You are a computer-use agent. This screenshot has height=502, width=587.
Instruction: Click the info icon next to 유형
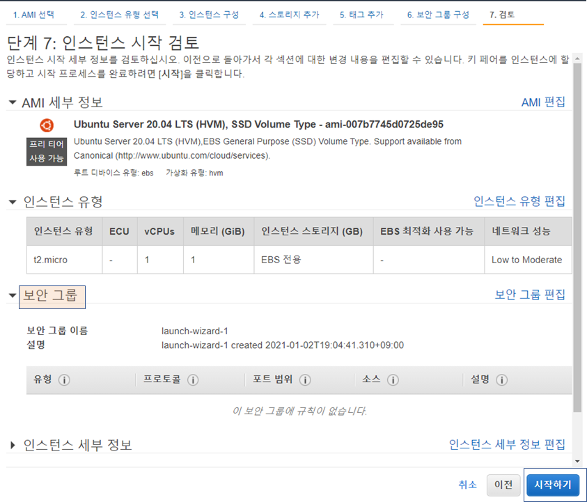64,380
